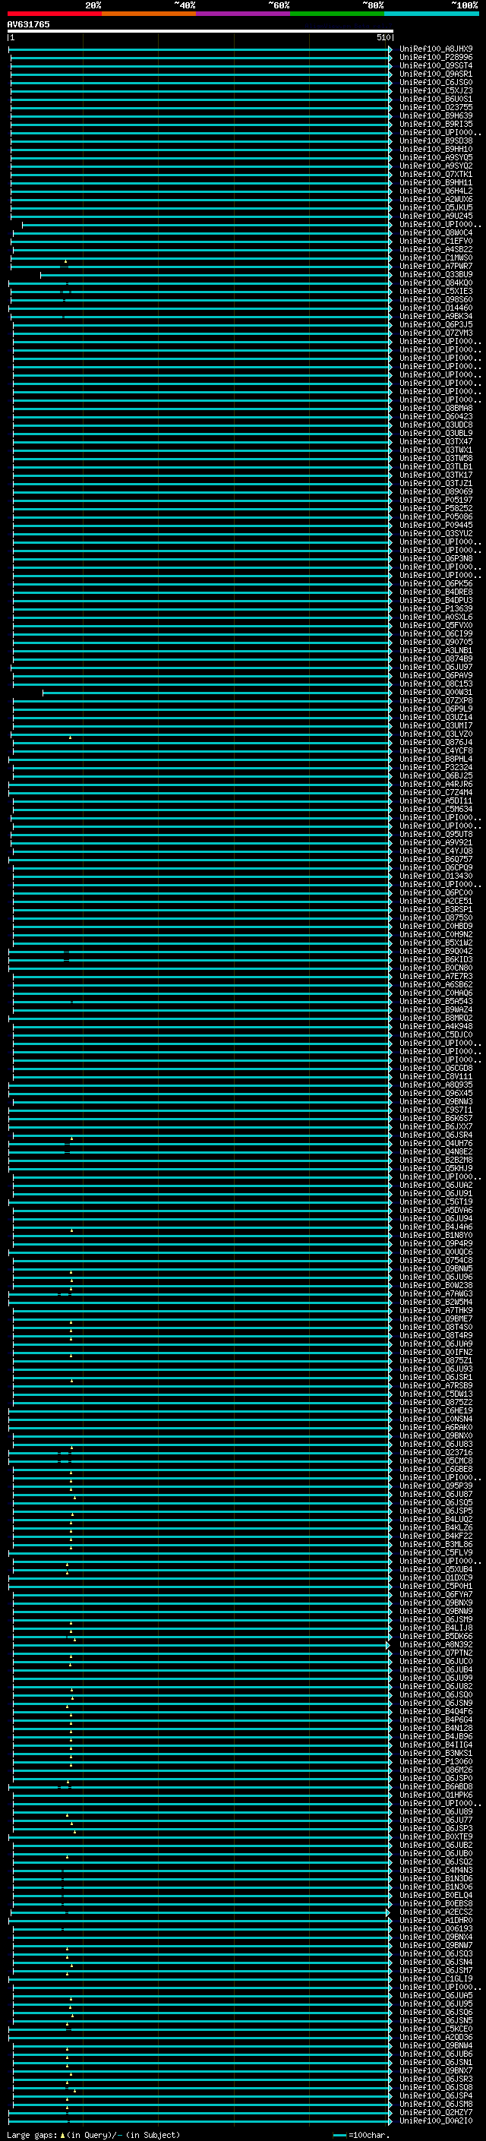This screenshot has width=486, height=2141.
Task: Select hit label UniRef100_A2CE51
Action: pos(436,901)
